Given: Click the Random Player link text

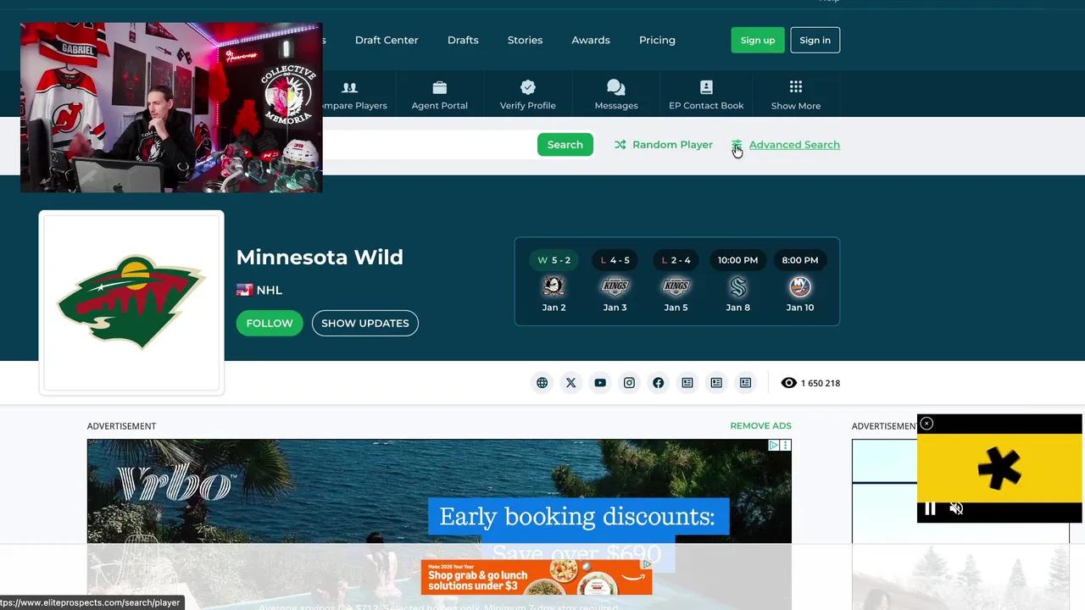Looking at the screenshot, I should [x=672, y=145].
